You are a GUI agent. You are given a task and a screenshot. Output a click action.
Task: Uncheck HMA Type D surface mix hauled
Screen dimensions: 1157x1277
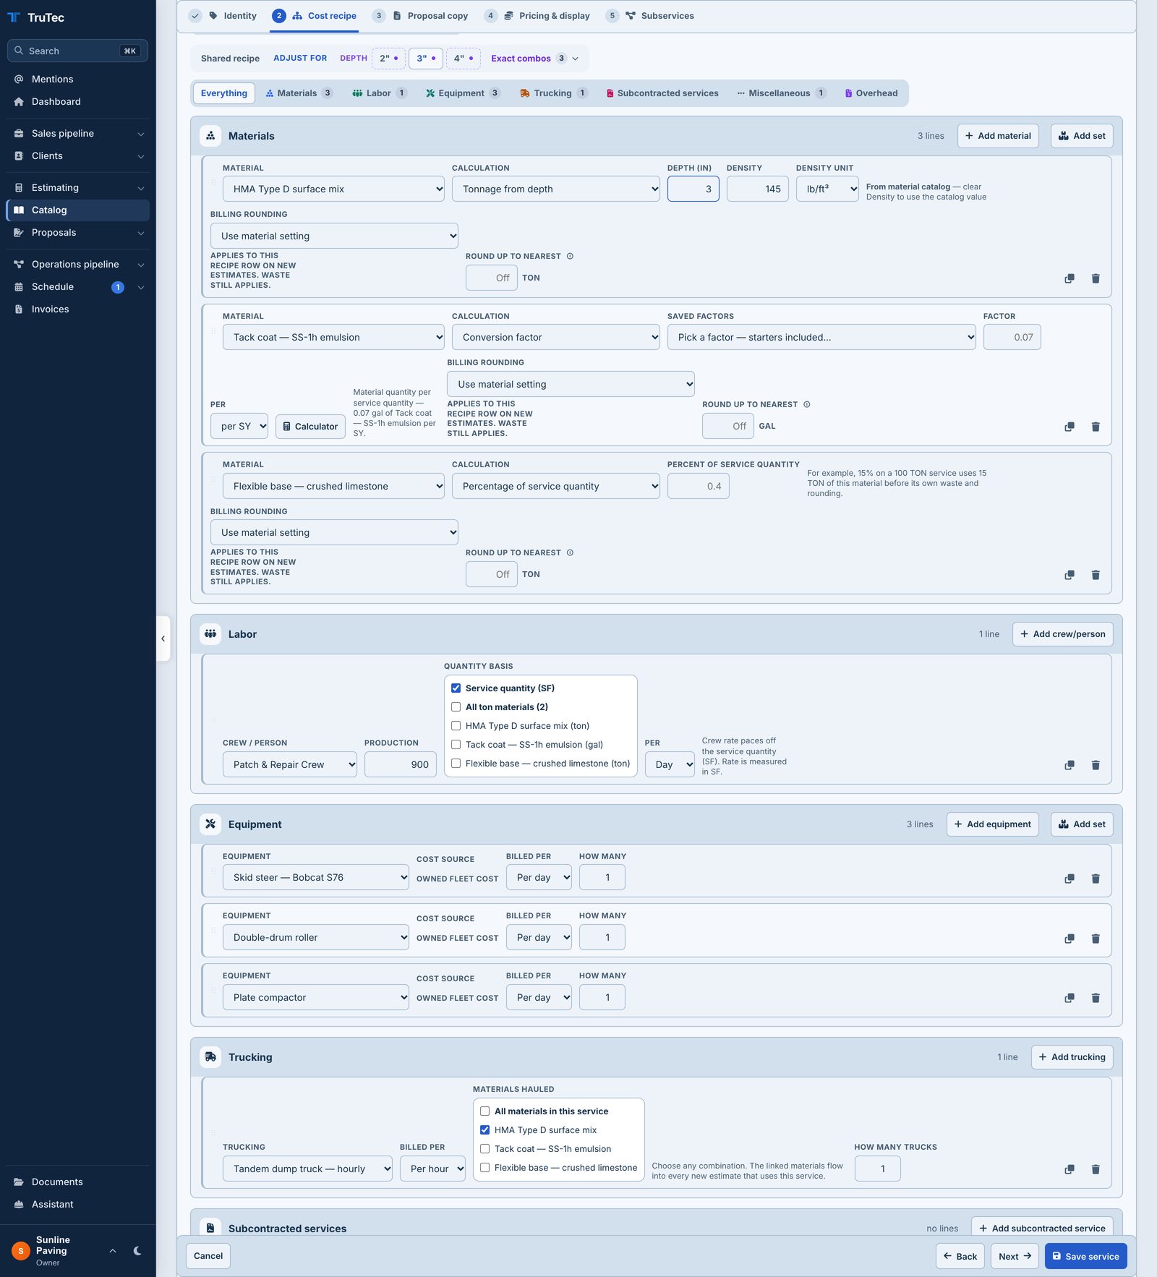click(484, 1130)
